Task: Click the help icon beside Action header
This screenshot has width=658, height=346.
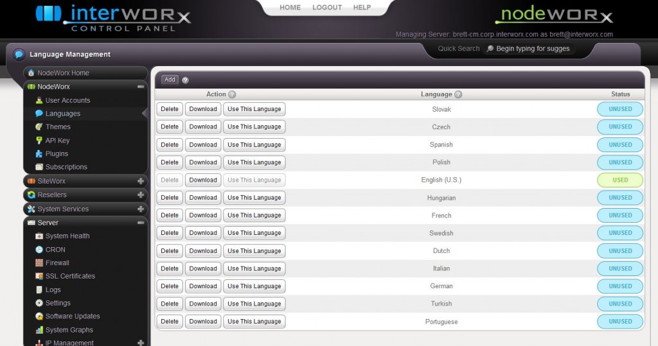Action: (232, 94)
